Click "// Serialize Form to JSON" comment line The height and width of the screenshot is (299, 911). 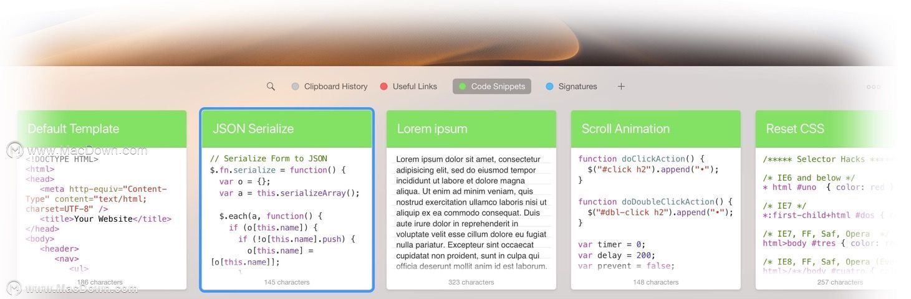point(269,159)
